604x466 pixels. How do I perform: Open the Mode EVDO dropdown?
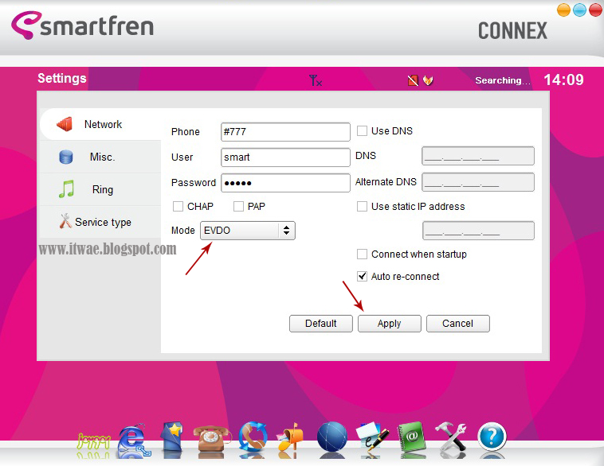(x=247, y=231)
